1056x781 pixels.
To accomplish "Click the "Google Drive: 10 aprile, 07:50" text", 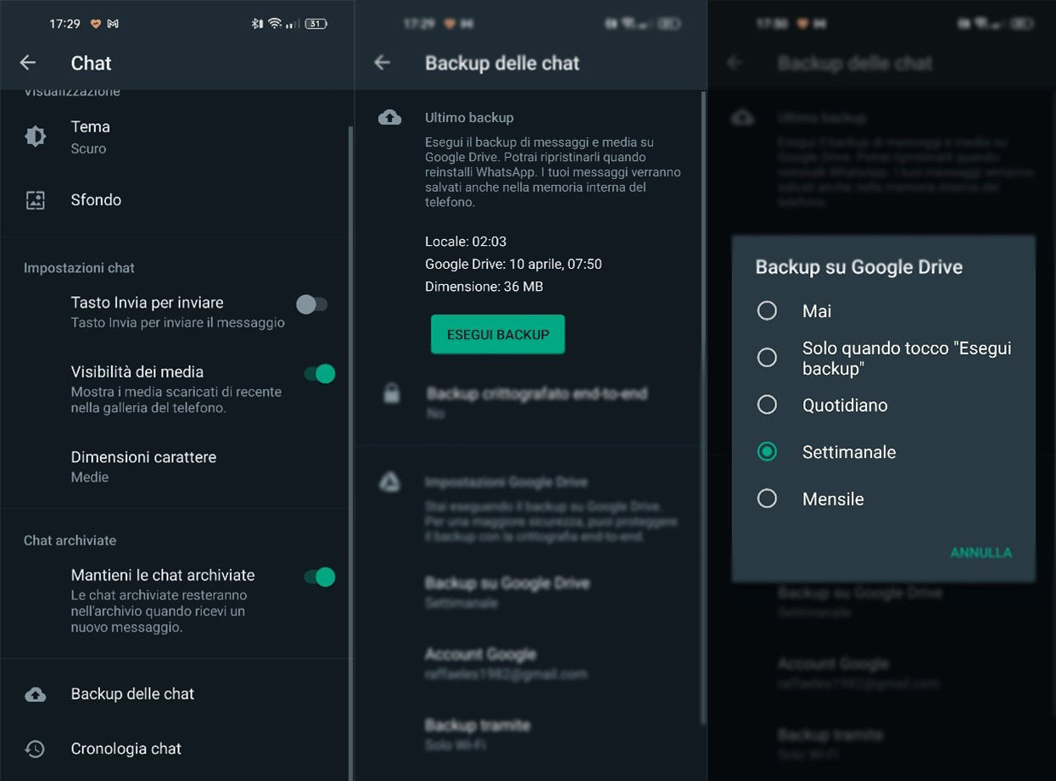I will pos(513,264).
